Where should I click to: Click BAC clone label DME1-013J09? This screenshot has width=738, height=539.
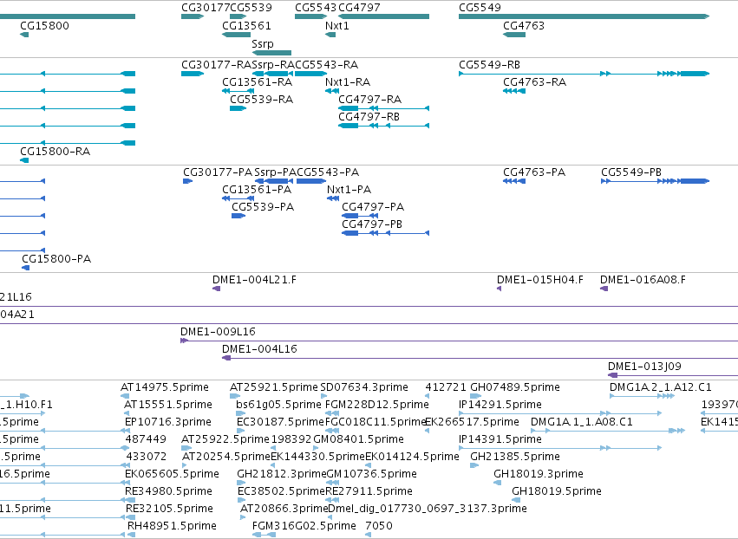[645, 366]
